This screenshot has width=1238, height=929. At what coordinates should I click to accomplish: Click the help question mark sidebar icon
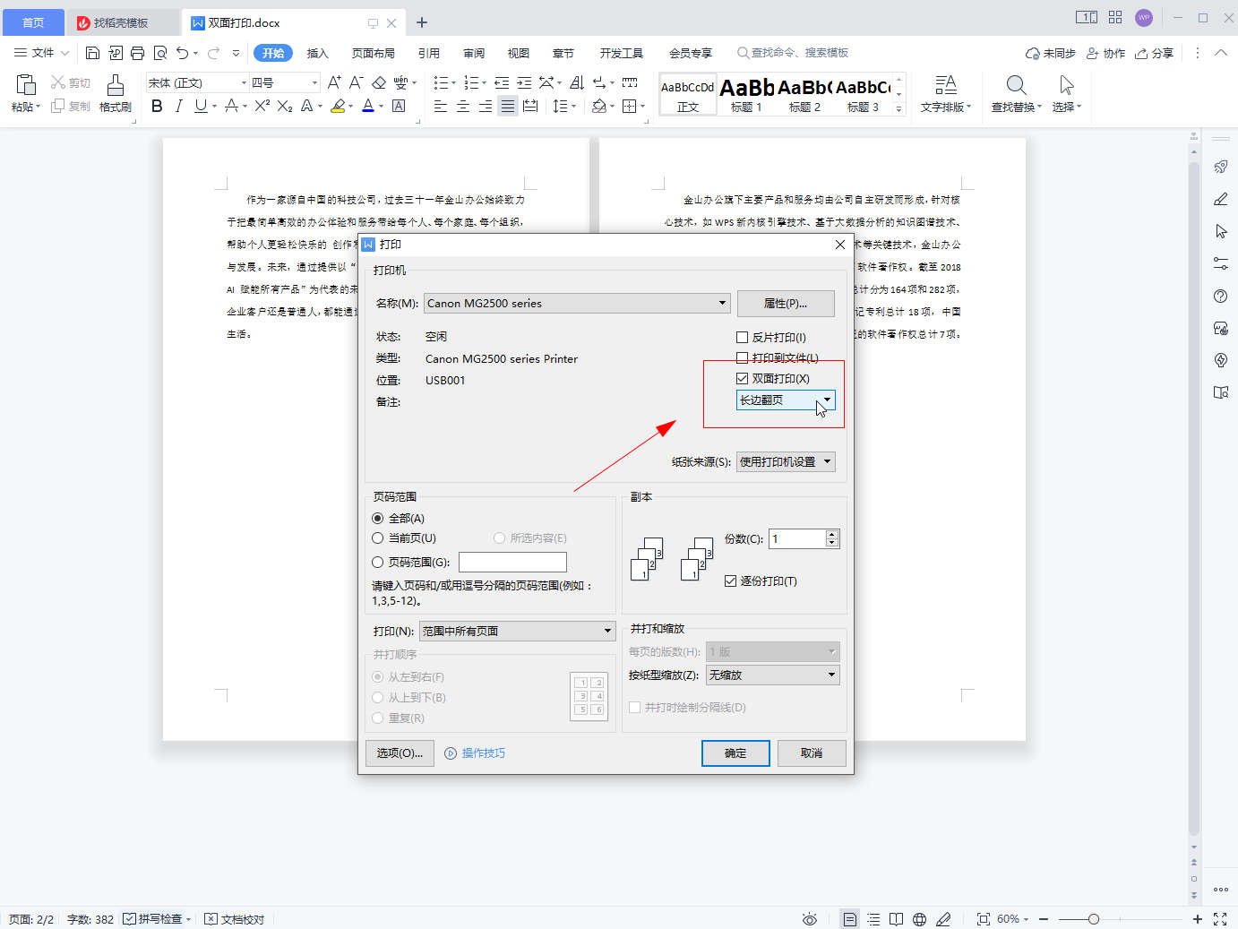point(1220,296)
